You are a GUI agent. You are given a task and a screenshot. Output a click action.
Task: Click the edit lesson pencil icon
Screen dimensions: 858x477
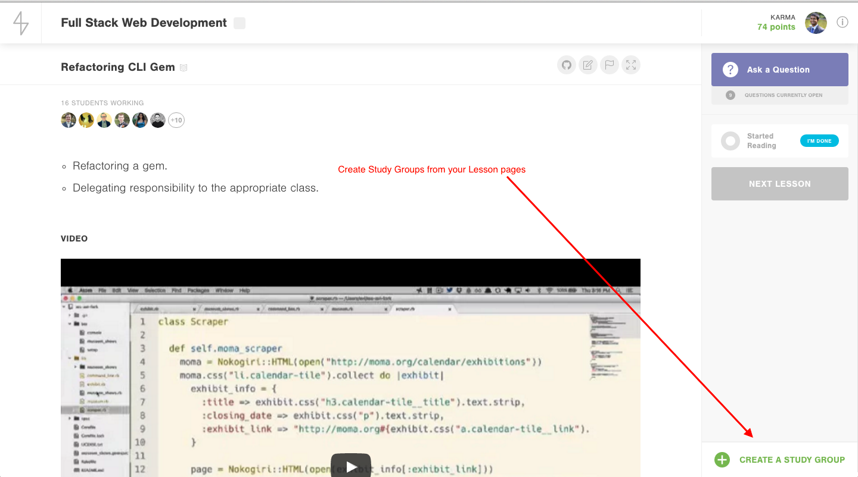tap(588, 65)
